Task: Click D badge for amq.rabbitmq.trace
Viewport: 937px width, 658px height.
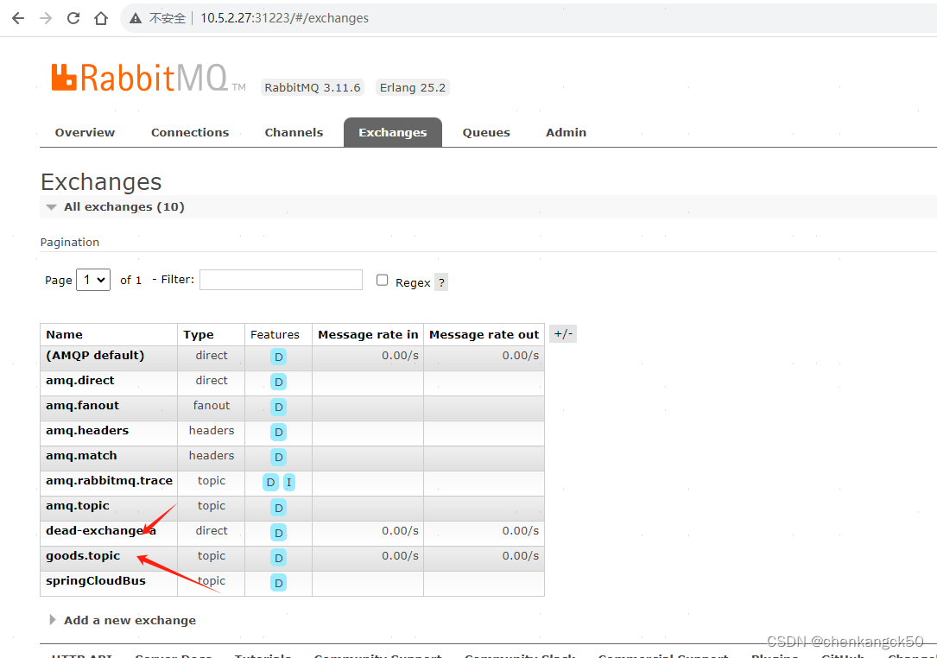Action: tap(270, 483)
